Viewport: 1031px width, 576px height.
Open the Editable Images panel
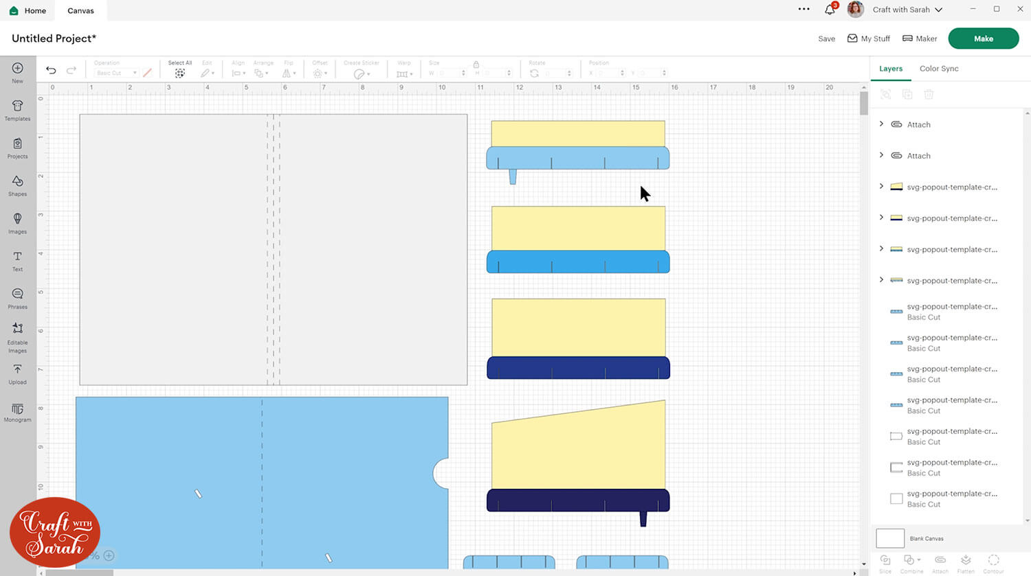click(x=17, y=336)
